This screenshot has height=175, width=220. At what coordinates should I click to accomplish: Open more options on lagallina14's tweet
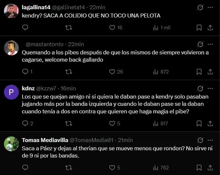coord(210,7)
